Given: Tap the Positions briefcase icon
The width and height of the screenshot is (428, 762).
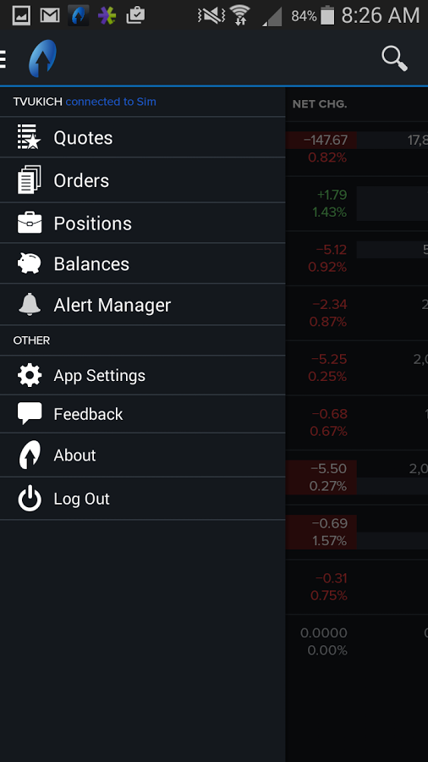Looking at the screenshot, I should [x=29, y=223].
